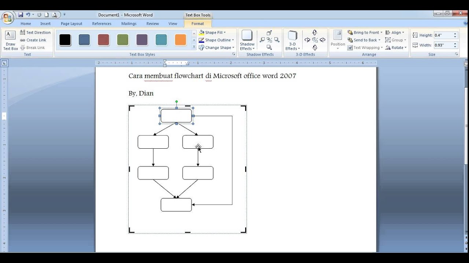Nudge shadow down
The width and height of the screenshot is (469, 263).
269,47
